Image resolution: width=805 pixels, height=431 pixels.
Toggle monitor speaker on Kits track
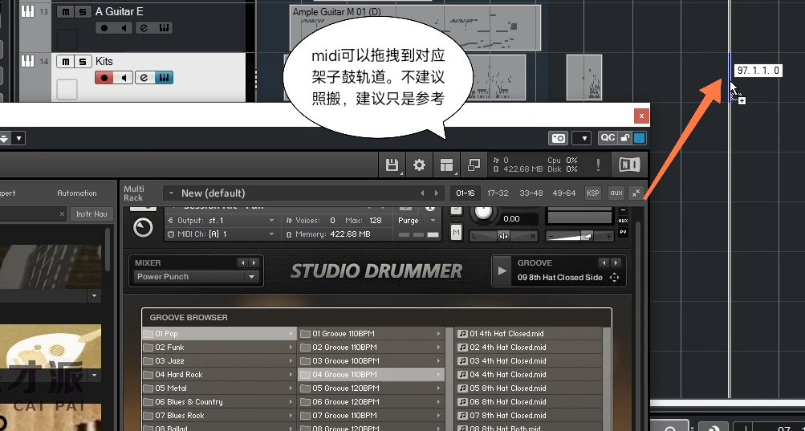tap(124, 78)
